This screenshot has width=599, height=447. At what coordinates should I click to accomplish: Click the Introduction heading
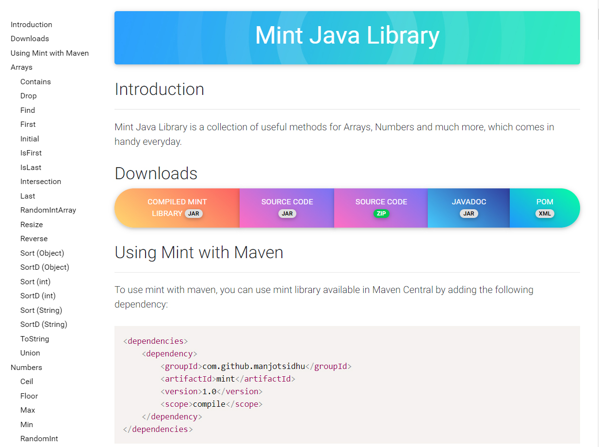[160, 90]
